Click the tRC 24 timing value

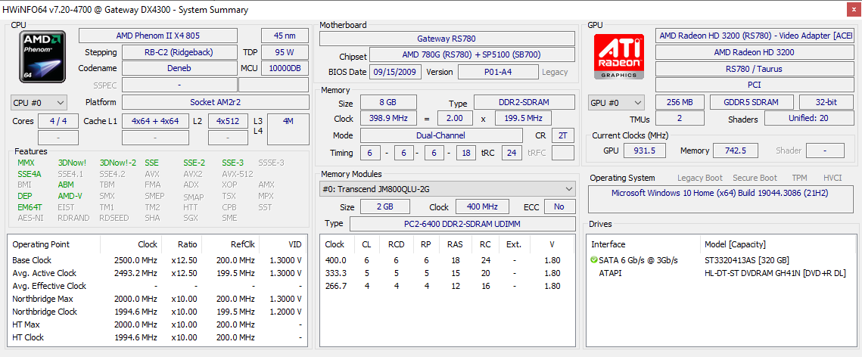pyautogui.click(x=512, y=153)
